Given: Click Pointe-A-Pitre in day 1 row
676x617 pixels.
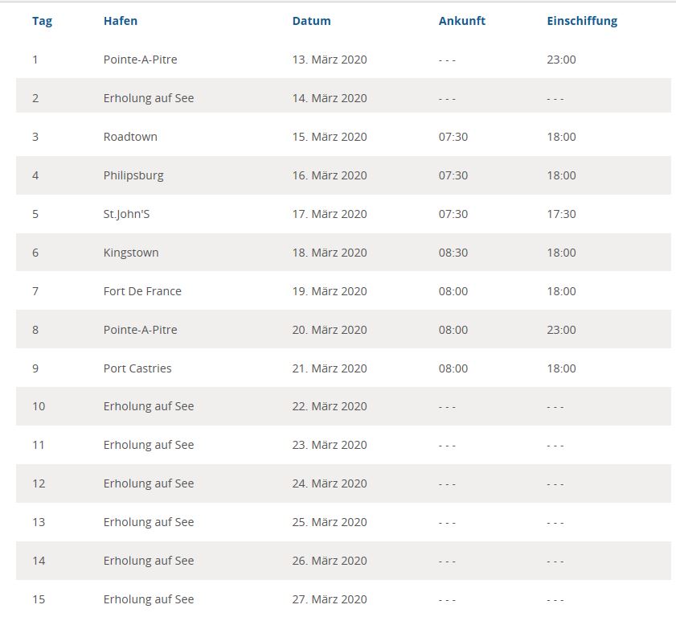Looking at the screenshot, I should (x=140, y=60).
